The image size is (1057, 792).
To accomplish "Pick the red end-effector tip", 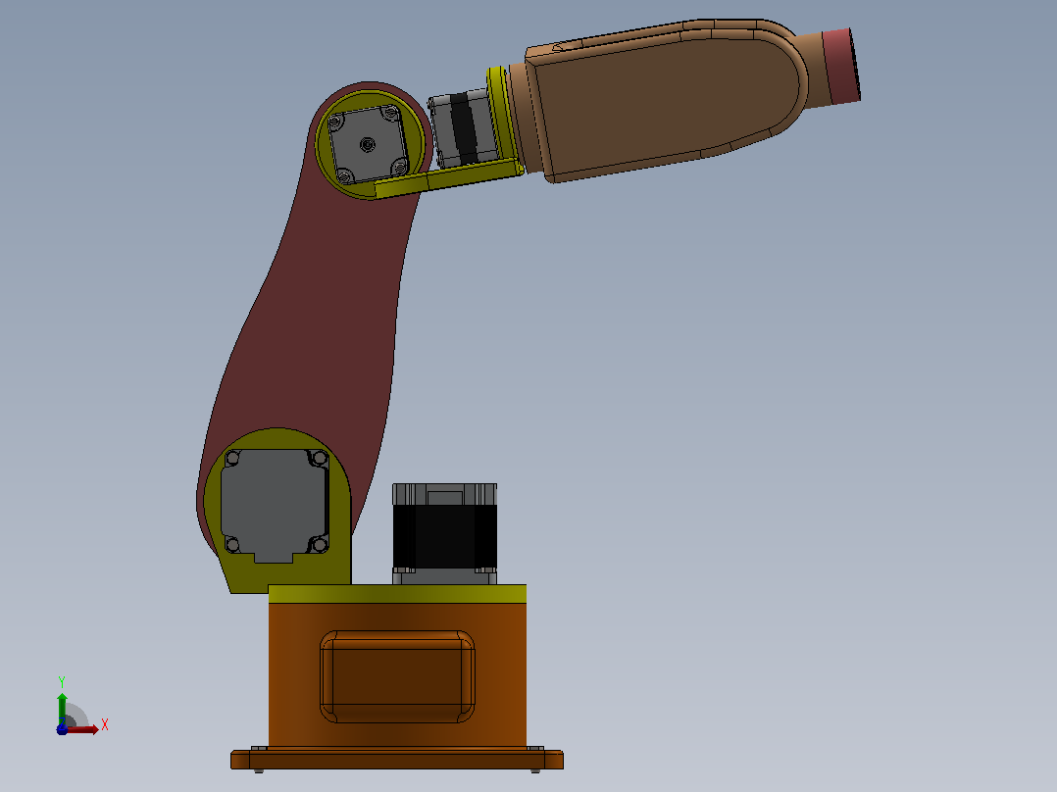I will [x=841, y=66].
